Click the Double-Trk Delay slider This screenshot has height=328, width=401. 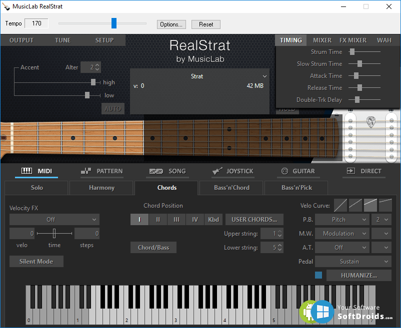point(357,100)
